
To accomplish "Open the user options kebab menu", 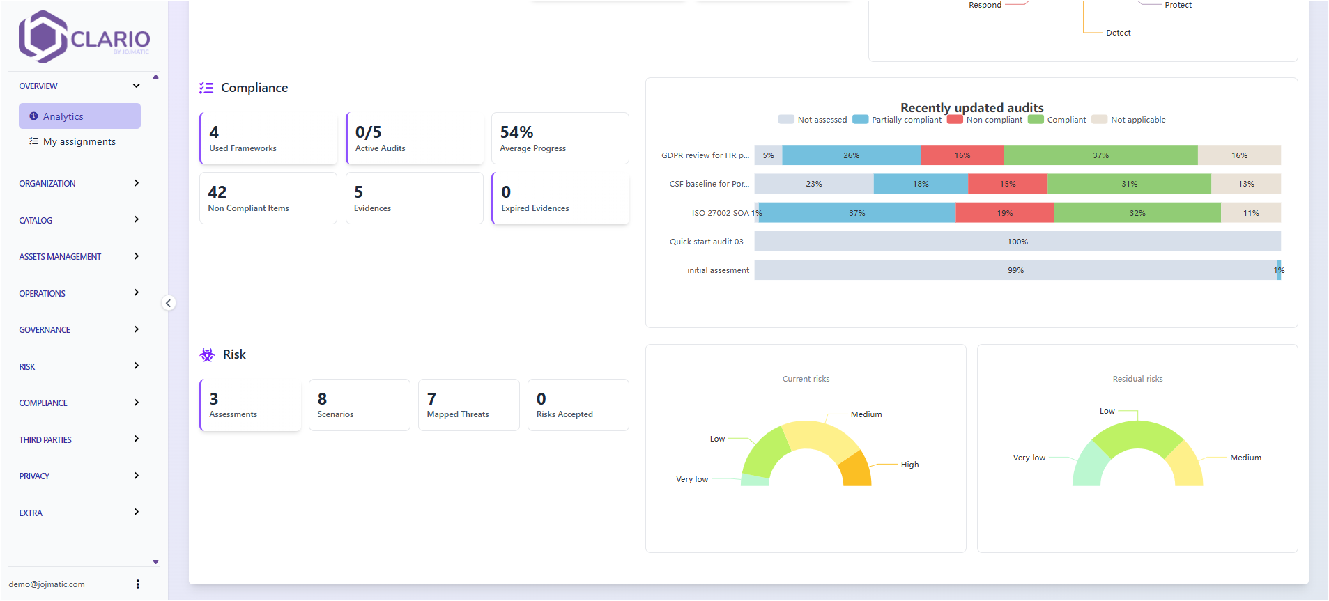I will coord(137,584).
